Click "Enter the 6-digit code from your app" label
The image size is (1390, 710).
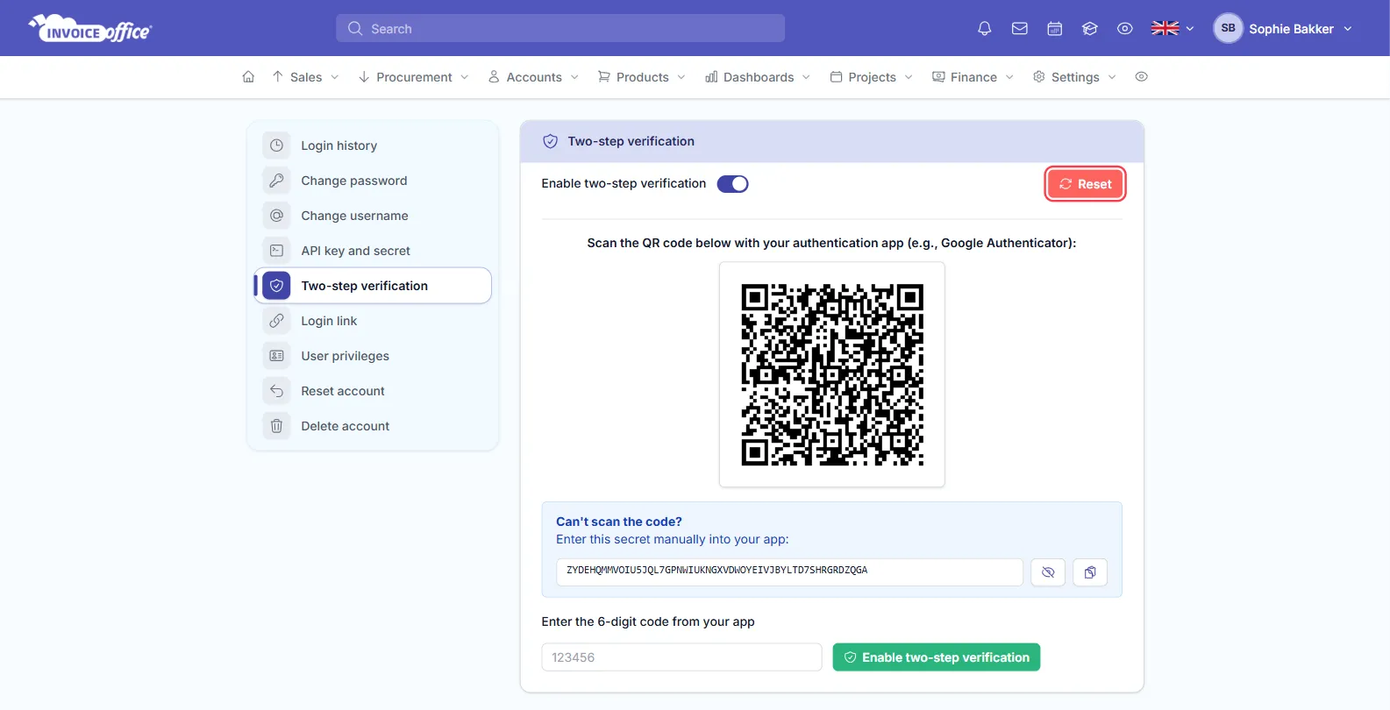tap(648, 621)
